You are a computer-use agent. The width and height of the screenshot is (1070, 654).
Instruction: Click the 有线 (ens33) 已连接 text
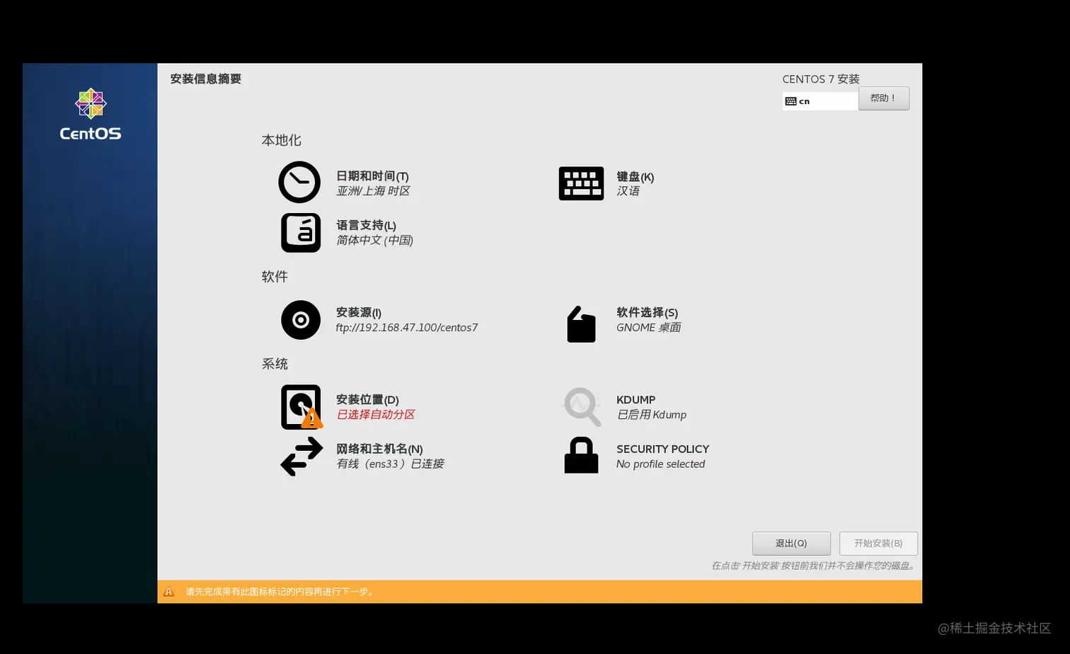pos(391,464)
